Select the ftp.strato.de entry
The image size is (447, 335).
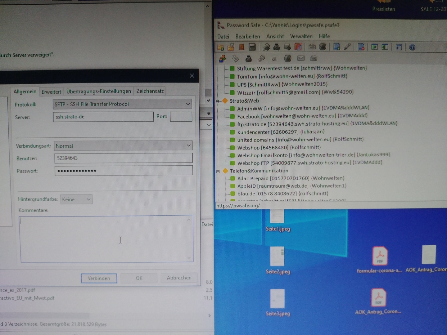[313, 124]
